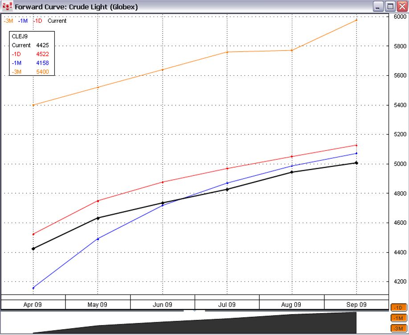
Task: Toggle the -1D curve button
Action: [399, 308]
